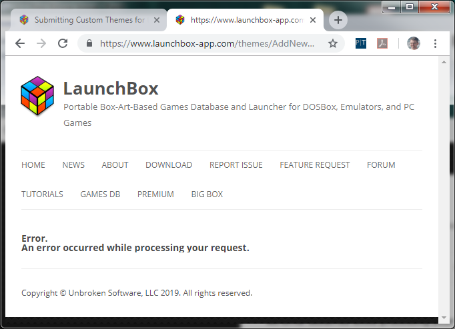Click the browser back arrow
The height and width of the screenshot is (329, 455).
pyautogui.click(x=20, y=43)
